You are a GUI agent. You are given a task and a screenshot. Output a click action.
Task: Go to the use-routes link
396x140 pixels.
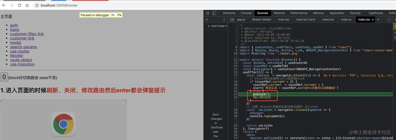pyautogui.click(x=20, y=51)
